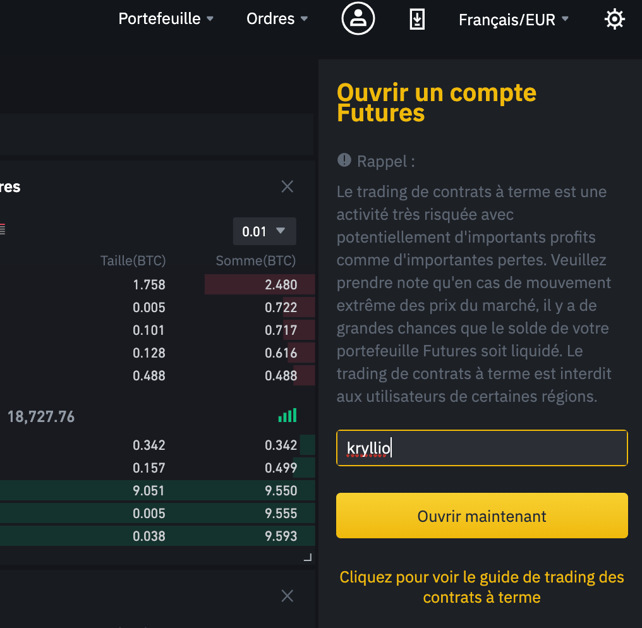
Task: Click the green signal strength bars icon
Action: [288, 415]
